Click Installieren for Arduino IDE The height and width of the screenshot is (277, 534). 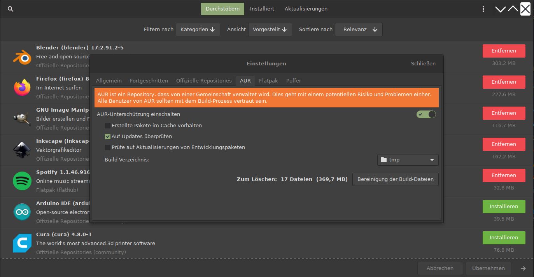tap(504, 207)
